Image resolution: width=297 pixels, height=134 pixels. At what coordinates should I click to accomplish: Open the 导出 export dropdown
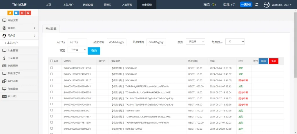77,50
